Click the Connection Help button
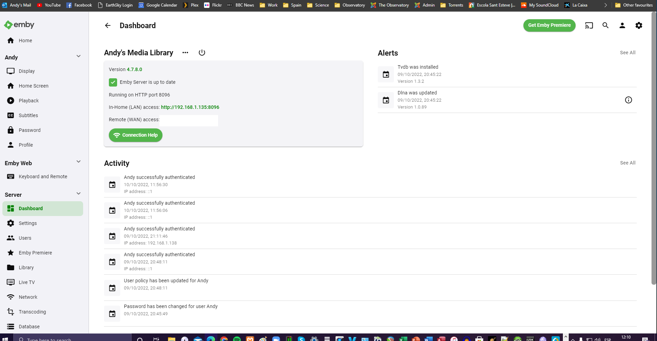 click(136, 135)
